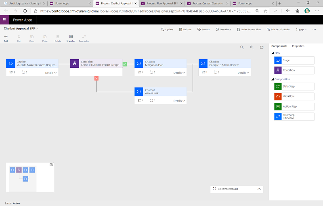323x206 pixels.
Task: Select the Stage component
Action: click(x=294, y=60)
